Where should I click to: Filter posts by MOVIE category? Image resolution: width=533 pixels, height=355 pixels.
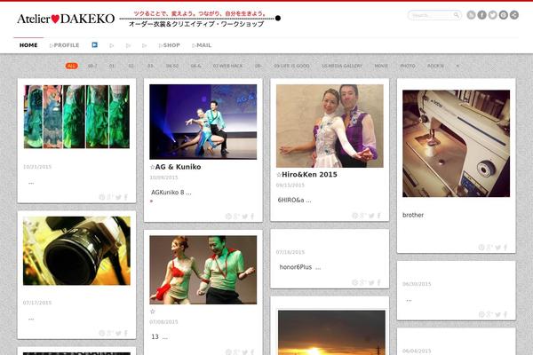pos(381,66)
